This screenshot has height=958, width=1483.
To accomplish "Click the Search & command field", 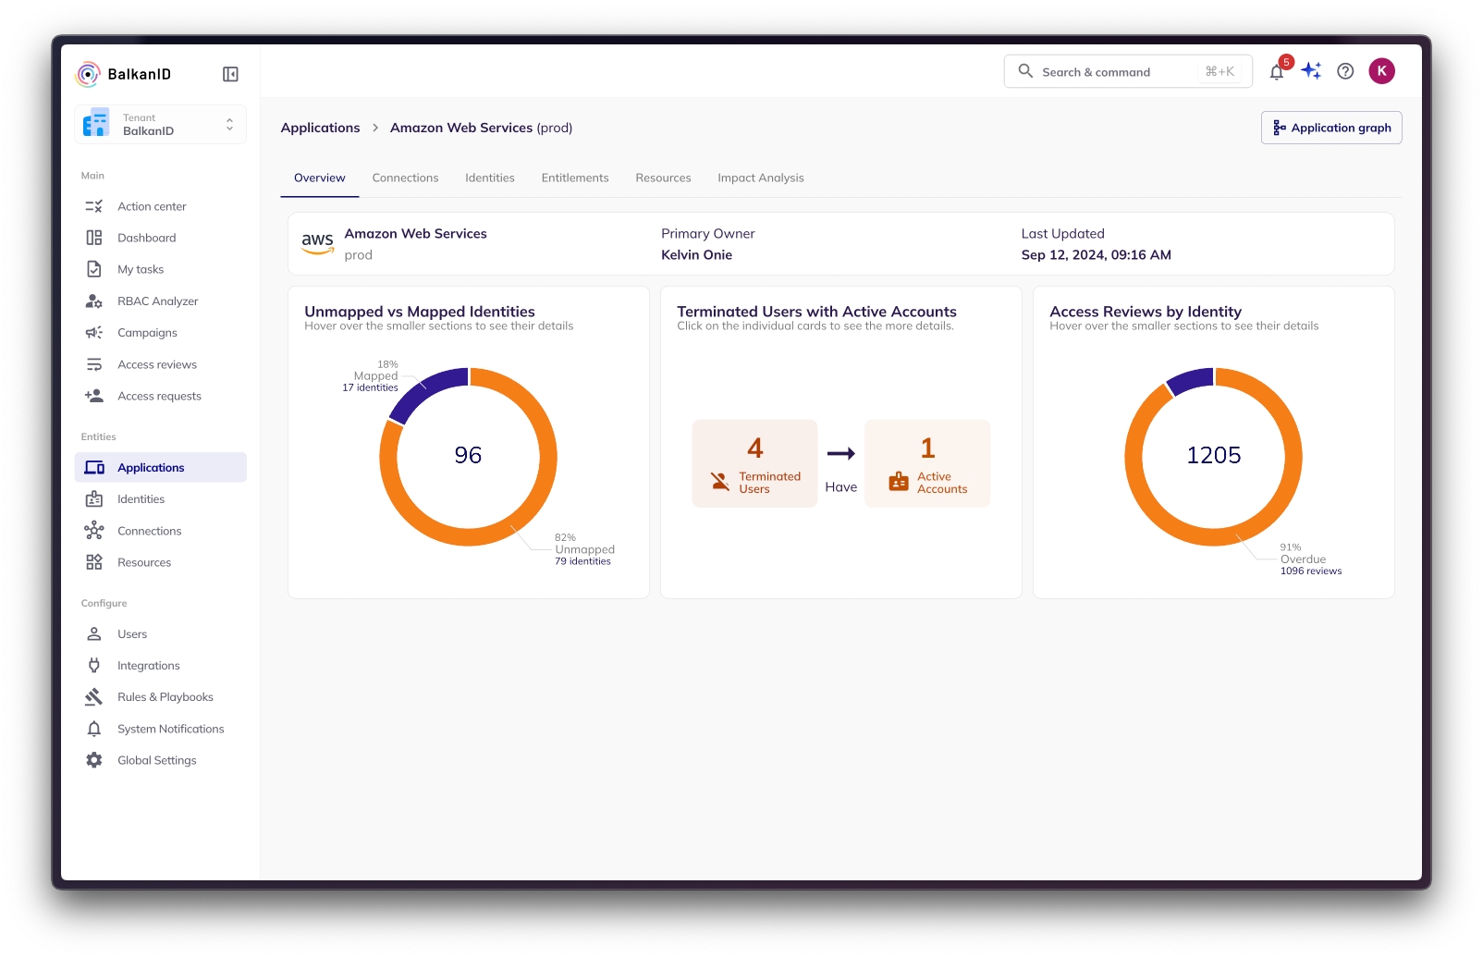I will (x=1119, y=72).
